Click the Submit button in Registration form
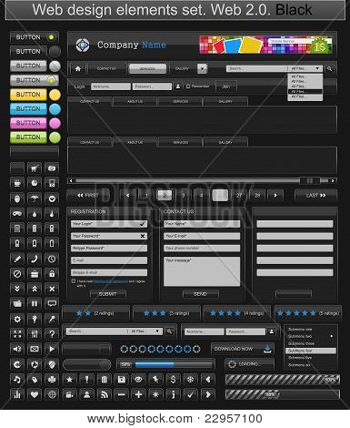The width and height of the screenshot is (350, 428). (108, 294)
